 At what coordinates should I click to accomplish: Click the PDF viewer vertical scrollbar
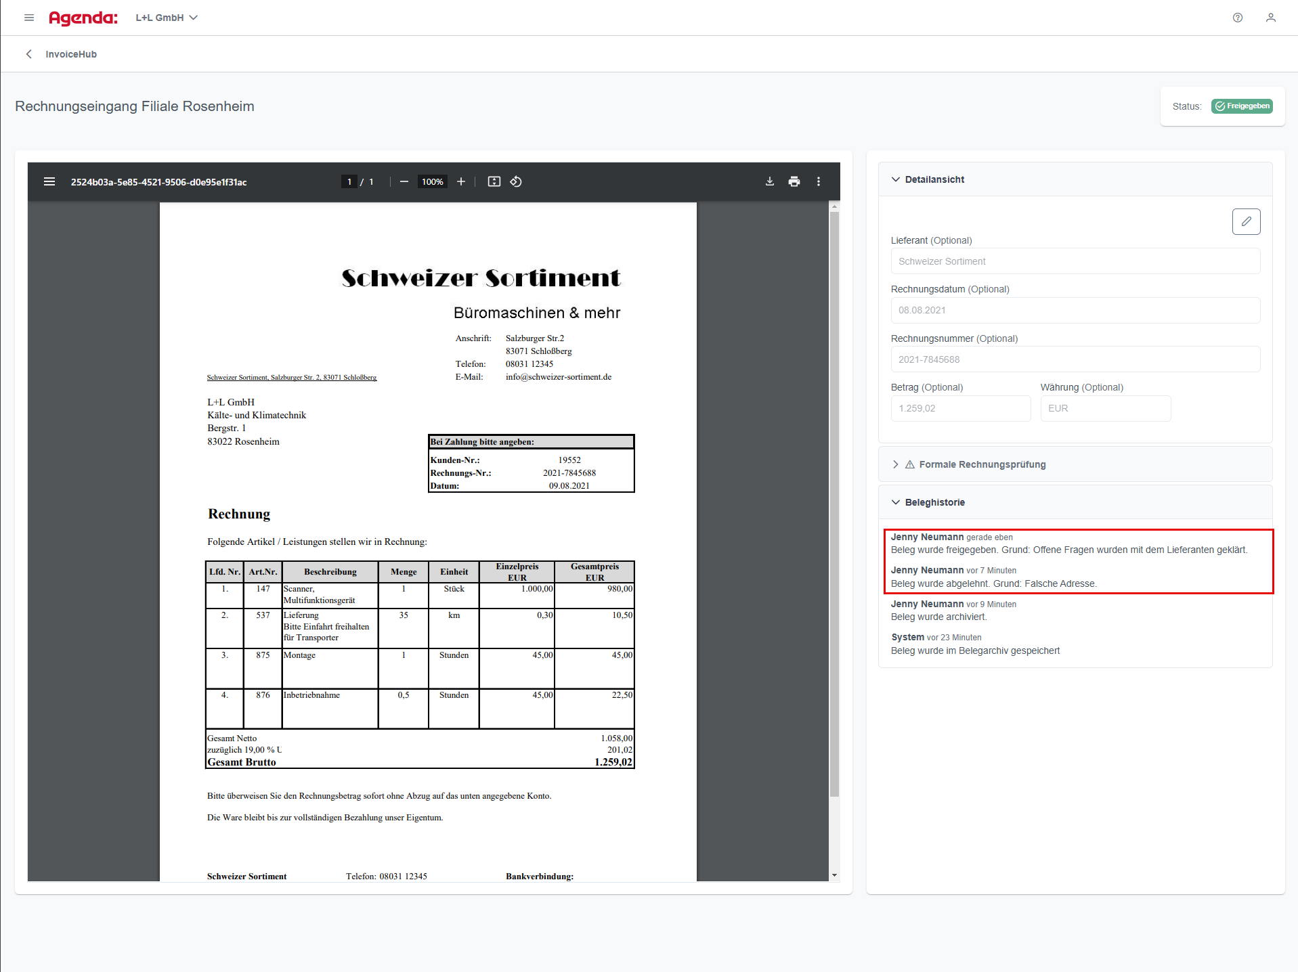[834, 504]
